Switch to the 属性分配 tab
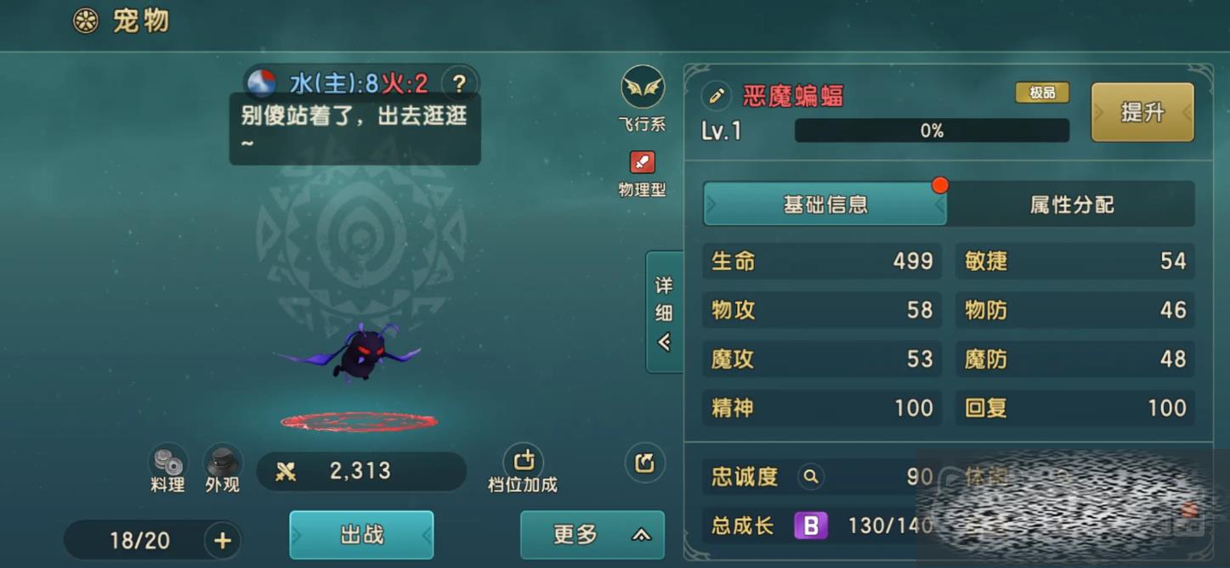The image size is (1230, 568). coord(1072,205)
